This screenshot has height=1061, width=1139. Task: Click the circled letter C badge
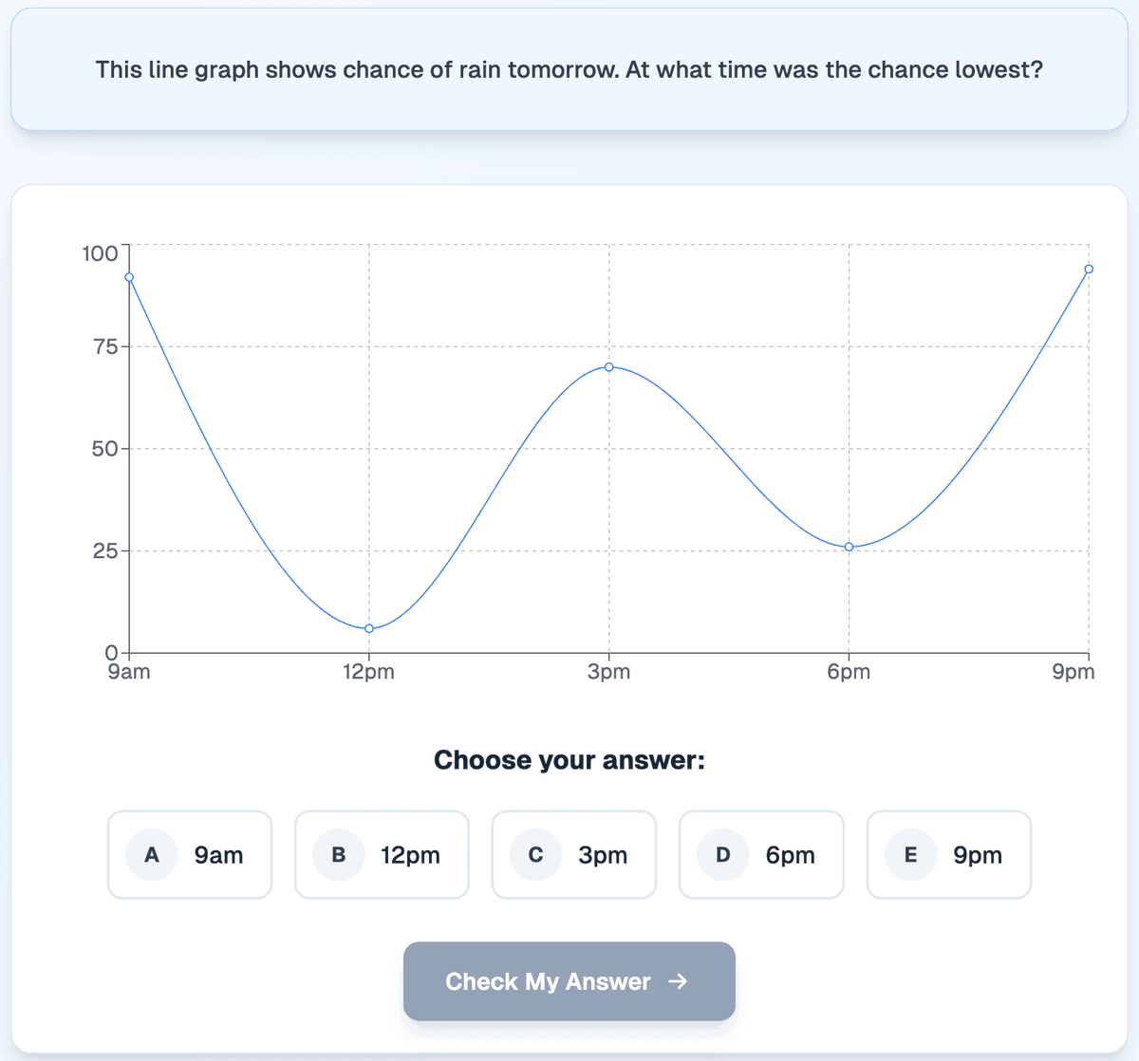pos(535,854)
